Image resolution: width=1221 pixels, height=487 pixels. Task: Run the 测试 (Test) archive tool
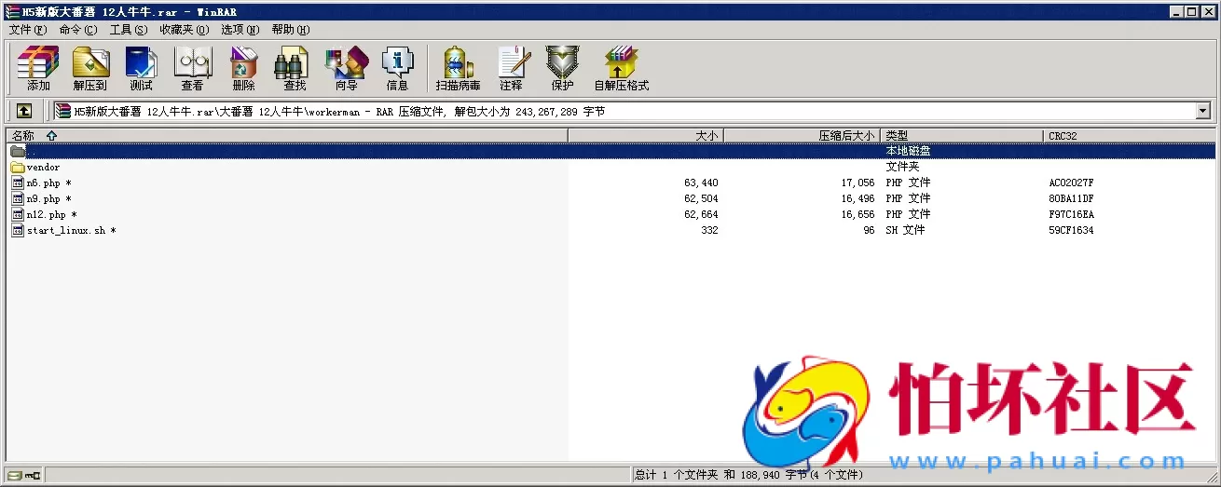point(141,69)
